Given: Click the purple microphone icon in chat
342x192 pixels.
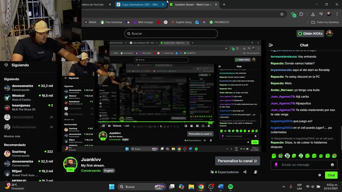Looking at the screenshot, I should pyautogui.click(x=276, y=165).
